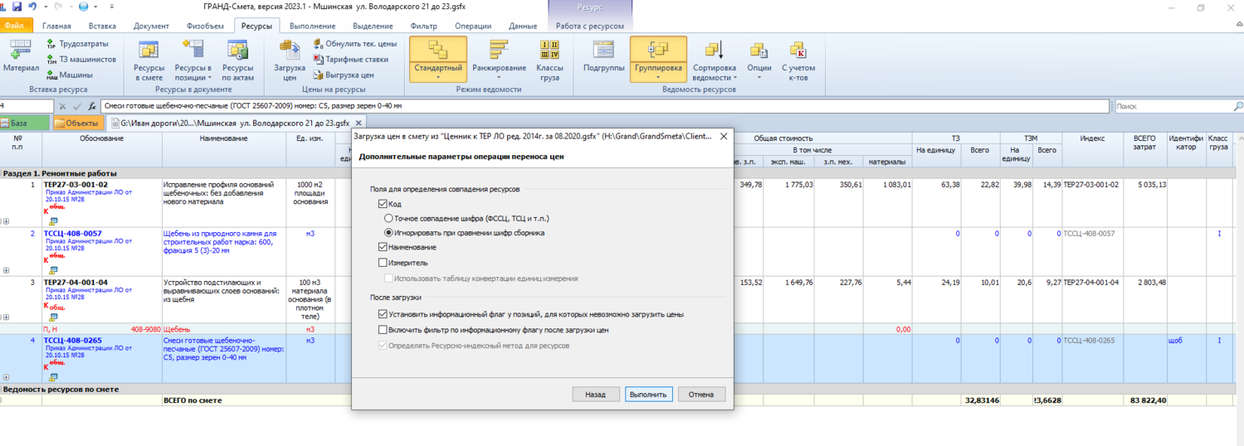Viewport: 1244px width, 446px height.
Task: Select Точное совпадение шифра radio option
Action: coord(388,218)
